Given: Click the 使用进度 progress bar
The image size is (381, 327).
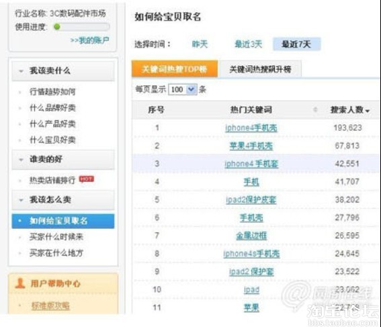Looking at the screenshot, I should 81,27.
